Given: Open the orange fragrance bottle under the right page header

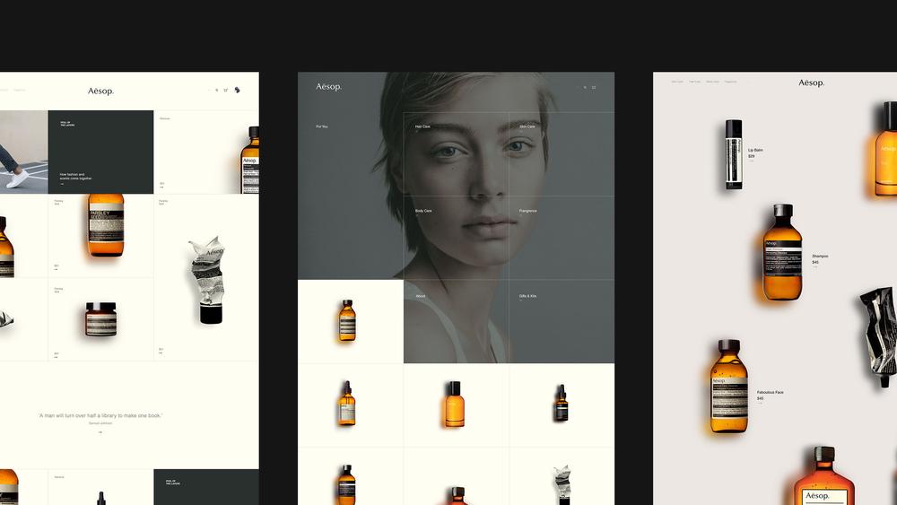Looking at the screenshot, I should point(885,149).
